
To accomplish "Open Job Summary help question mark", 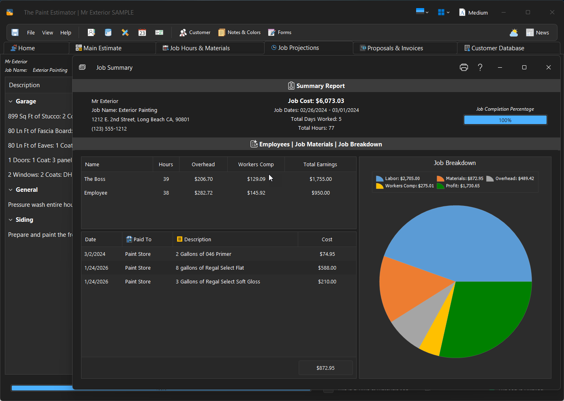I will [x=480, y=67].
